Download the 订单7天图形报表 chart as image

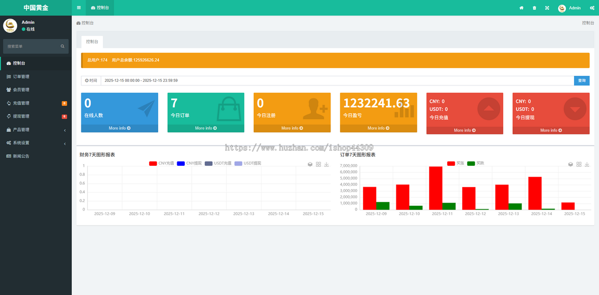tap(587, 164)
